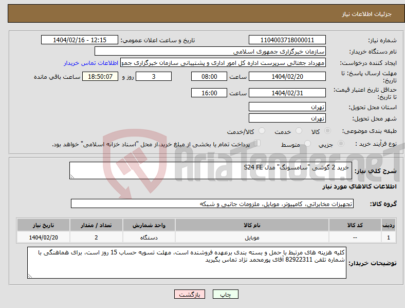Click the نام کالا column header
This screenshot has width=405, height=308.
tap(252, 225)
